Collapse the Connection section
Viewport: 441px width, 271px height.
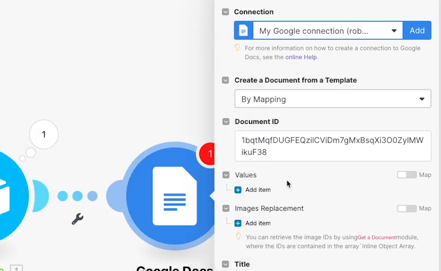tap(225, 12)
